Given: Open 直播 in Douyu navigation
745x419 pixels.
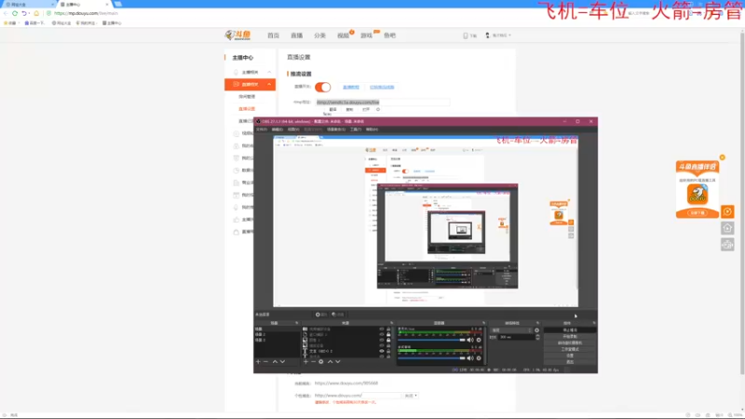Looking at the screenshot, I should pyautogui.click(x=296, y=35).
